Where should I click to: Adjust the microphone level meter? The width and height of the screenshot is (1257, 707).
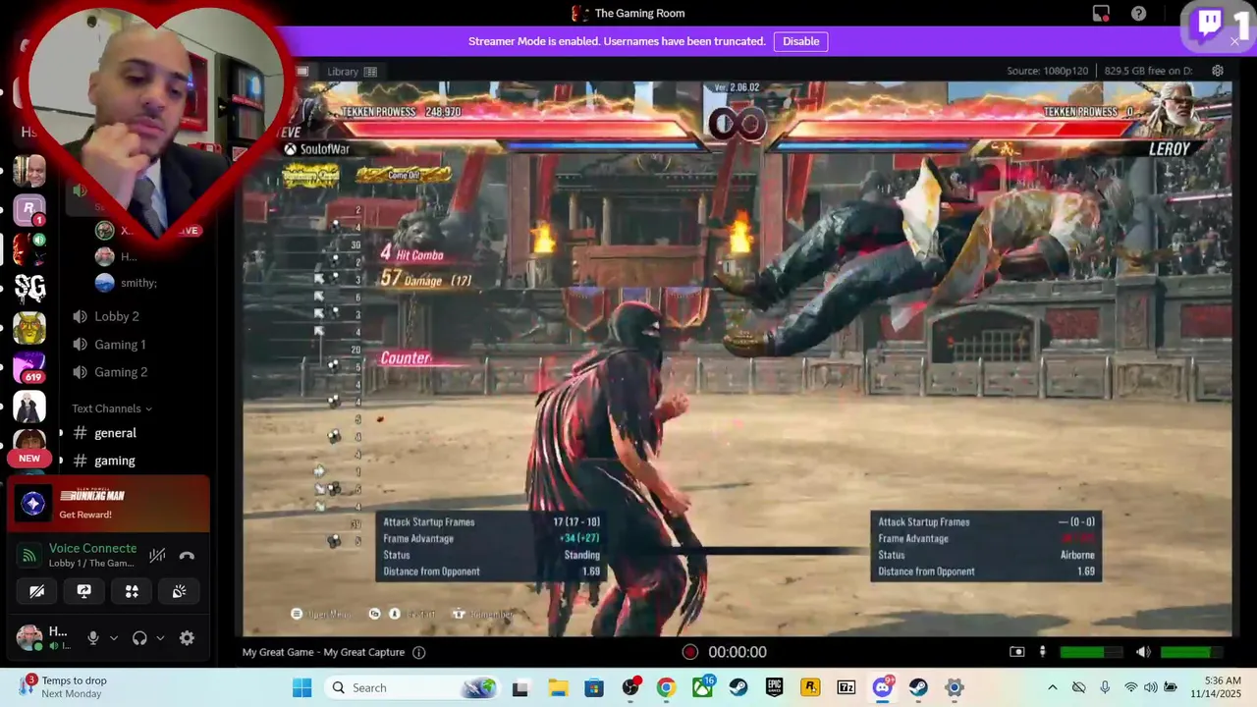[1091, 652]
